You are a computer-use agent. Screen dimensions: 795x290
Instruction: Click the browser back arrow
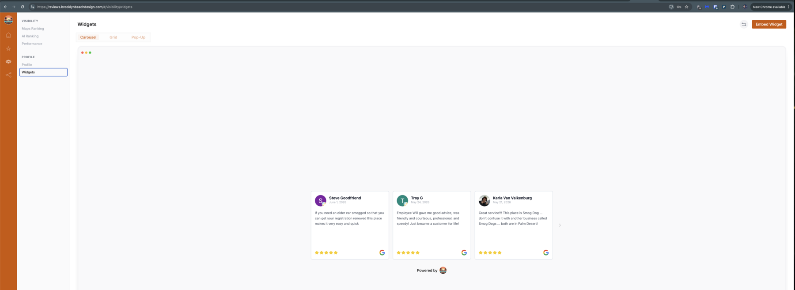pyautogui.click(x=5, y=7)
